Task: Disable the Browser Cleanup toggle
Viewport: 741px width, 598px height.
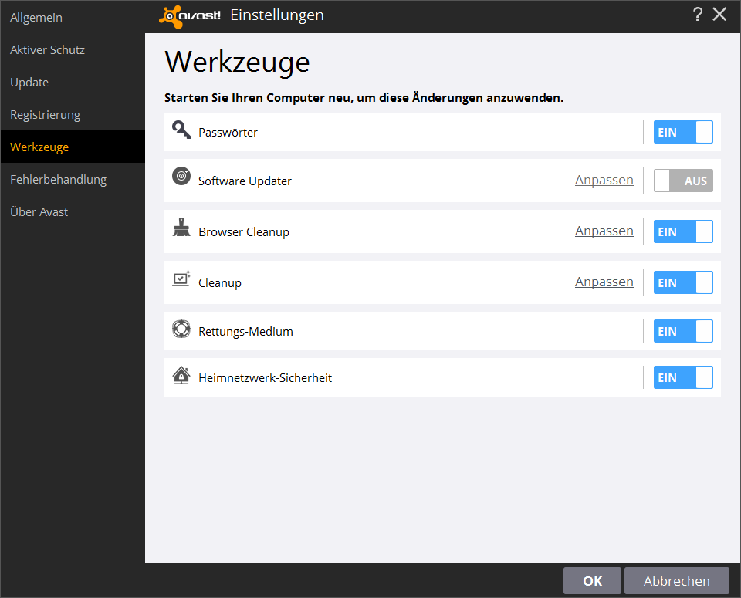Action: coord(683,231)
